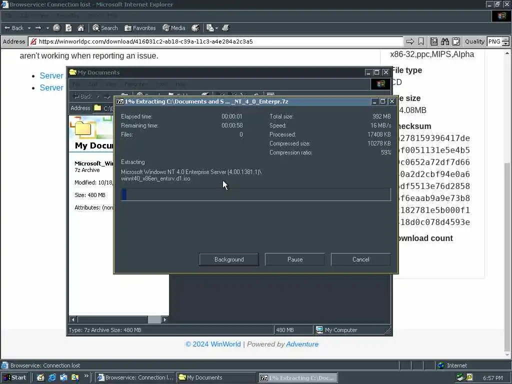Viewport: 512px width, 384px height.
Task: Click the Remaining time 00:00:58 value
Action: click(x=232, y=125)
